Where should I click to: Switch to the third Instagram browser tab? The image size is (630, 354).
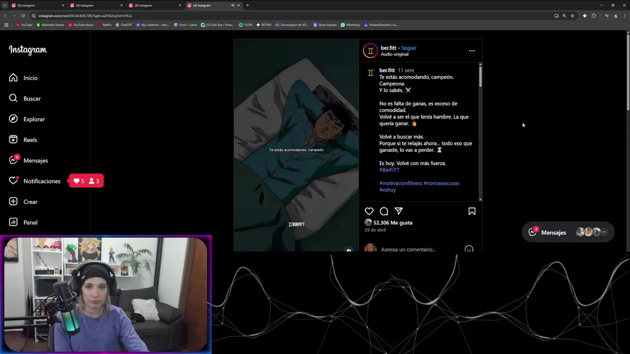155,5
